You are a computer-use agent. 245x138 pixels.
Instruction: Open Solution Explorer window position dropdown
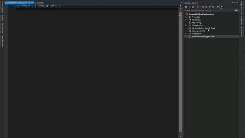(x=232, y=3)
